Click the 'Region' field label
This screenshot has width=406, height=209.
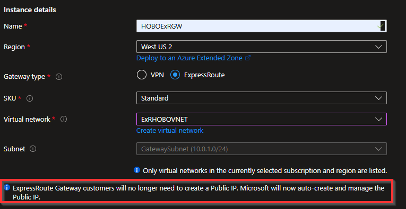tap(14, 47)
